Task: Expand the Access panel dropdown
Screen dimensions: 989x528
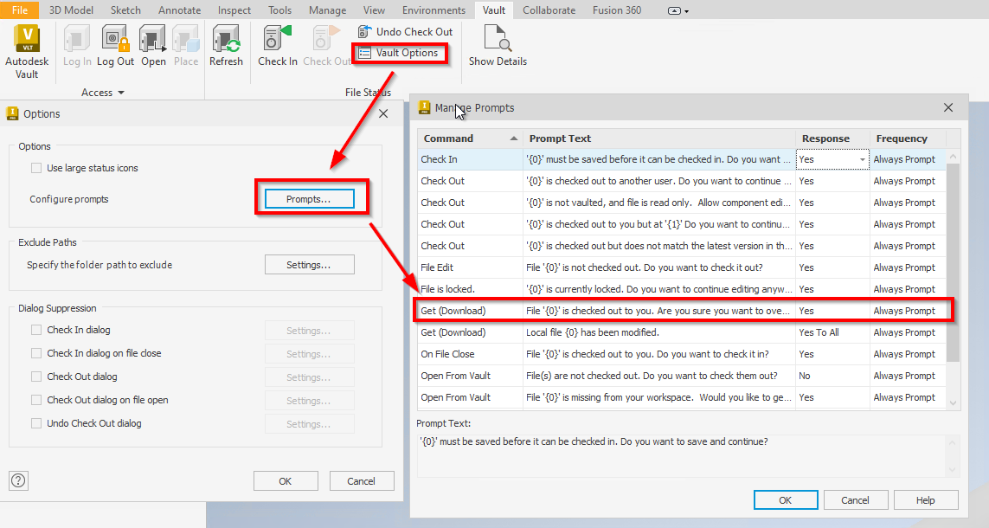Action: (x=120, y=92)
